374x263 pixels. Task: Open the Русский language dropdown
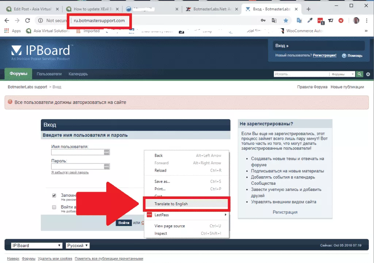77,245
